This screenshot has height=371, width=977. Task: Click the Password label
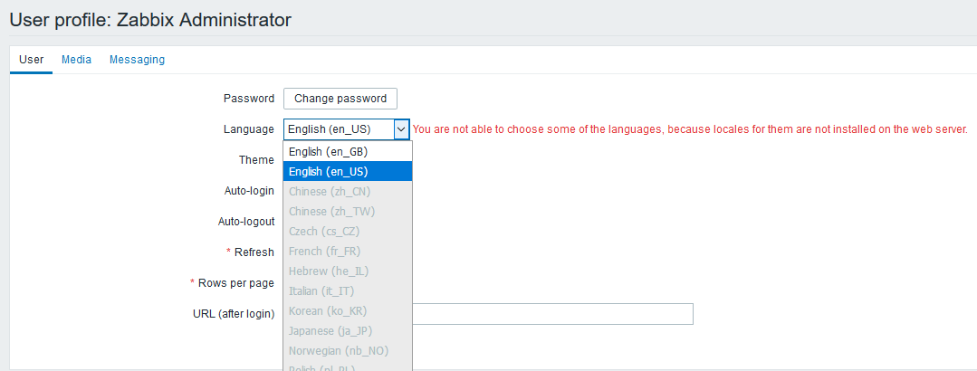249,99
